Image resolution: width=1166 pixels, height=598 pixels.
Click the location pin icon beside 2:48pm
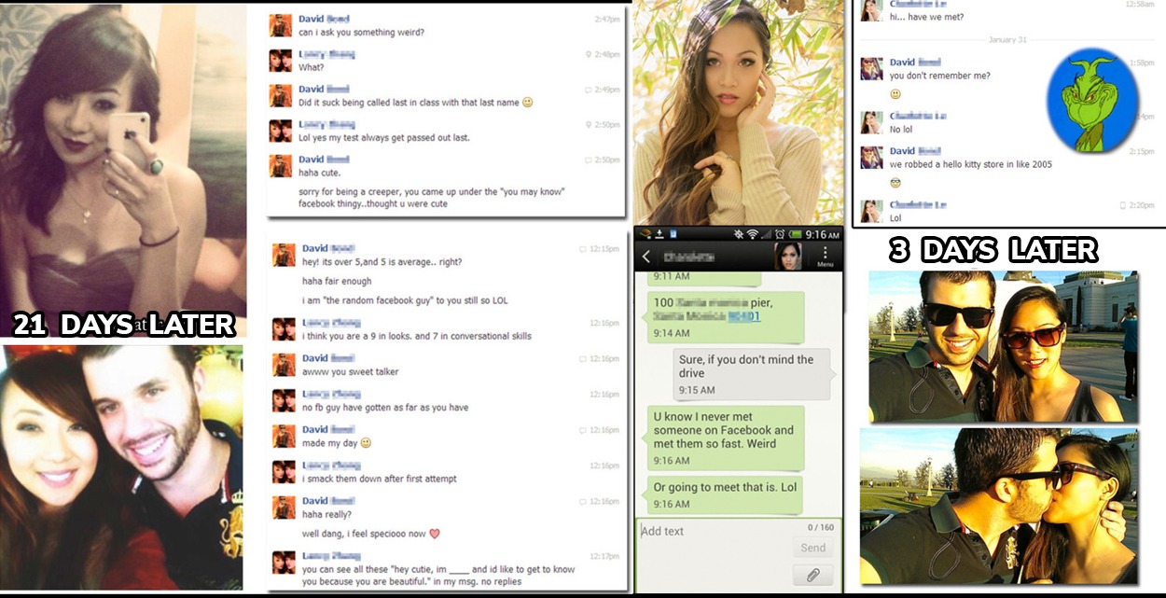click(x=588, y=54)
